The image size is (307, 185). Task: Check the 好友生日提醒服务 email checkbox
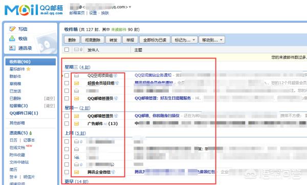point(67,98)
